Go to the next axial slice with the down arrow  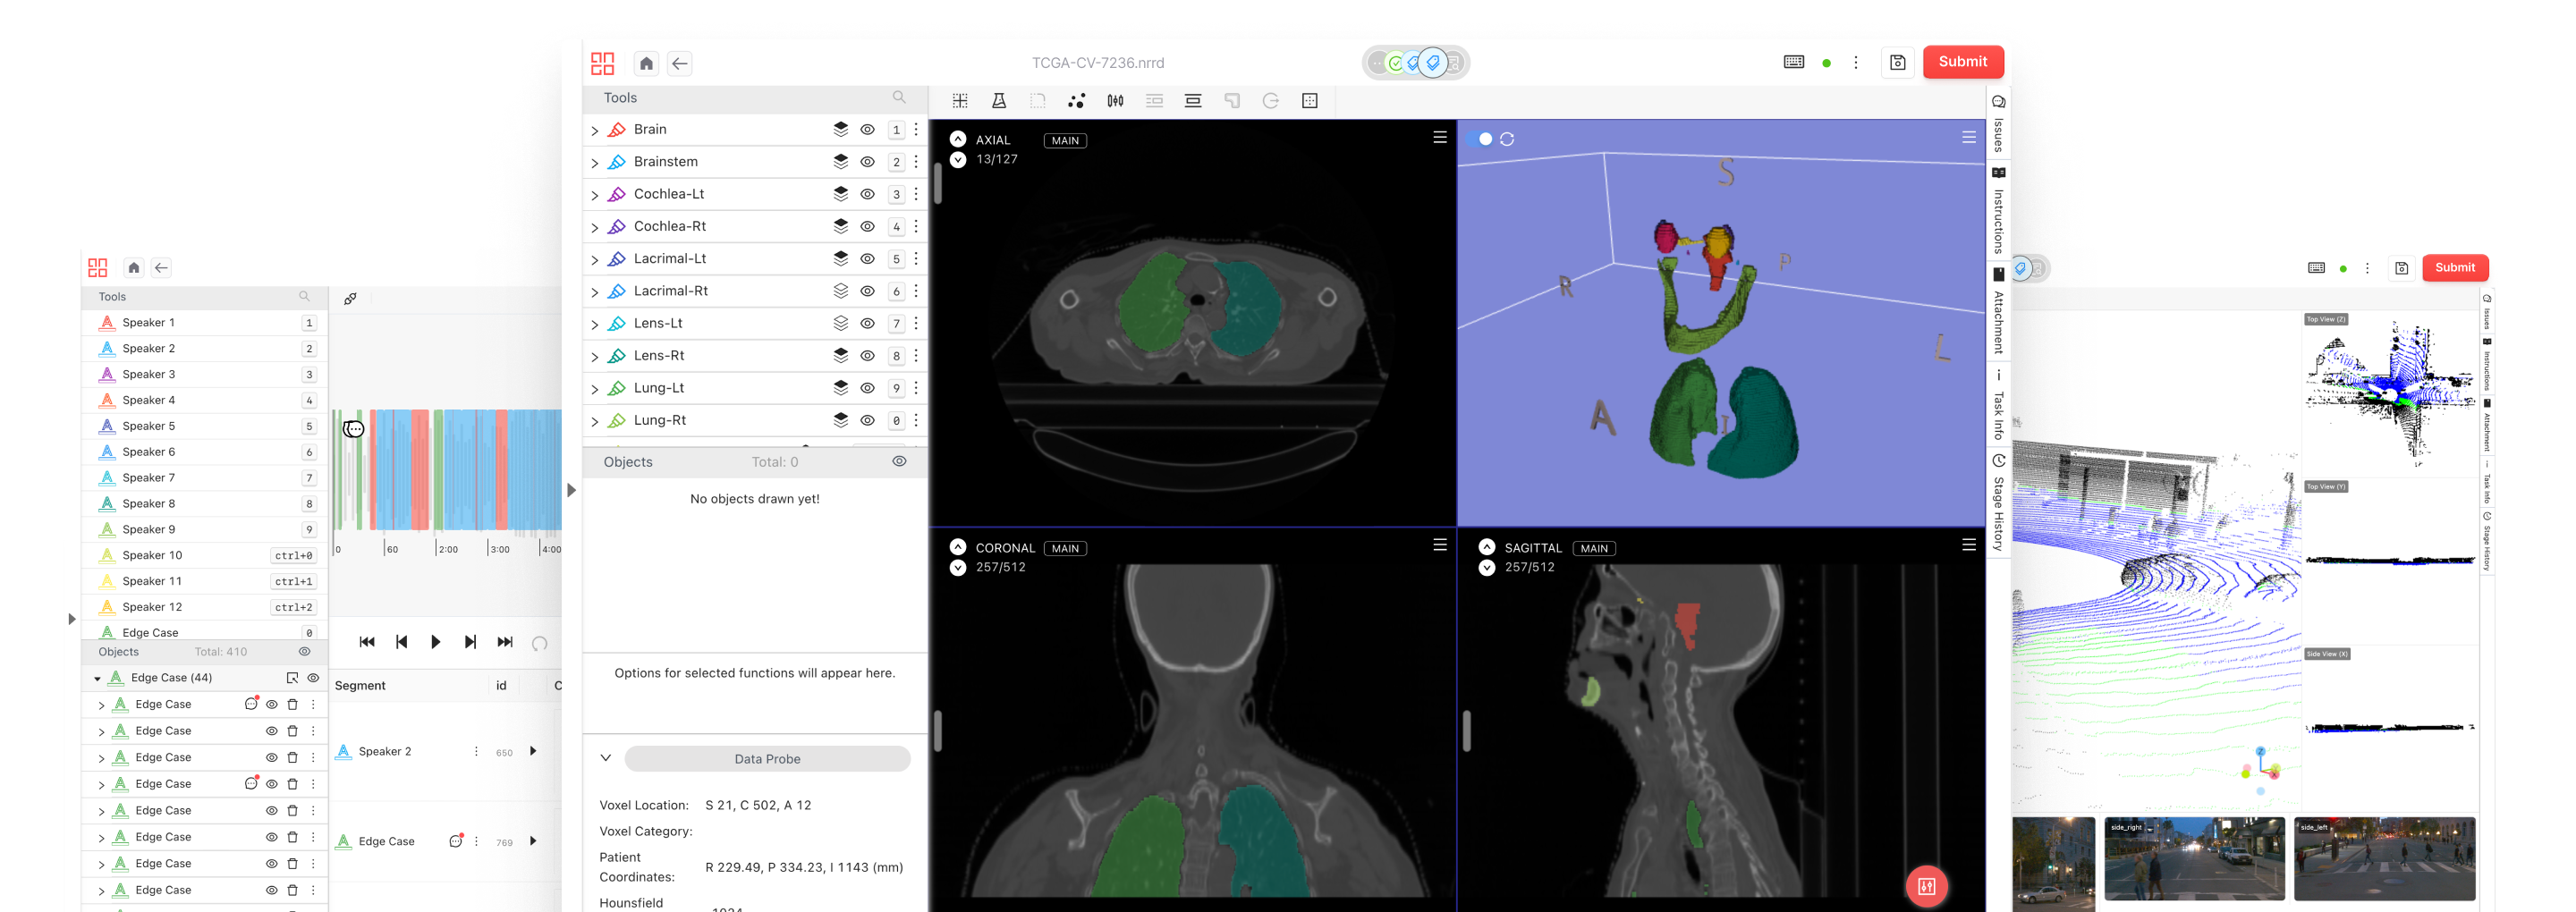[x=958, y=160]
